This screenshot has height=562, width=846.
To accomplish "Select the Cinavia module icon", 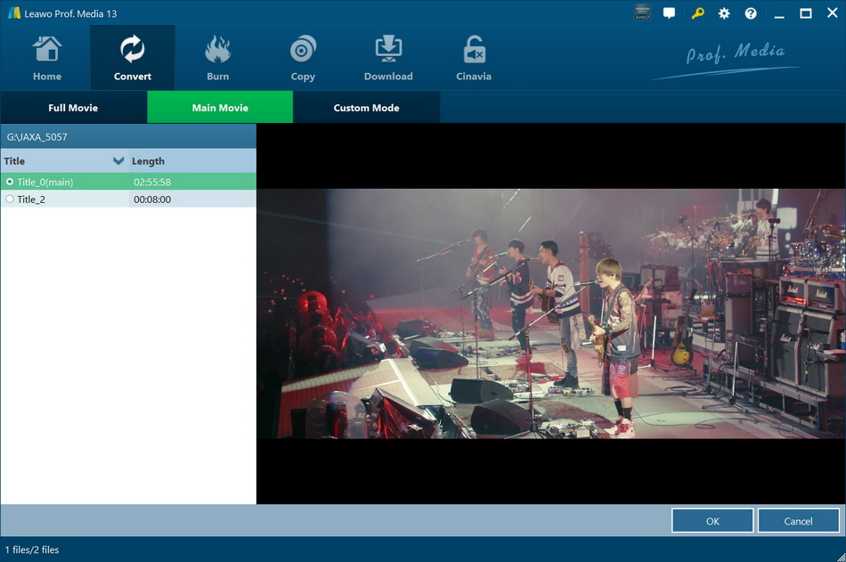I will (473, 56).
